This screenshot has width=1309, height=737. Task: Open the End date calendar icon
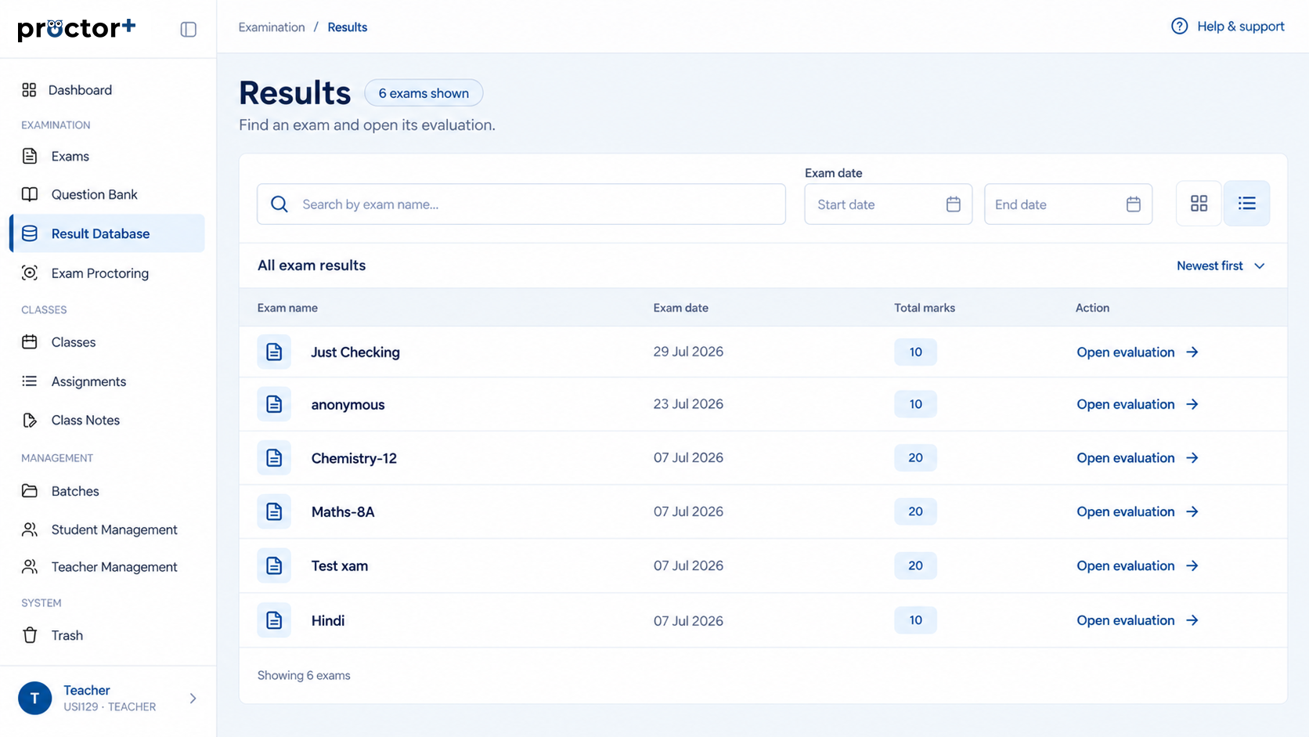1133,204
